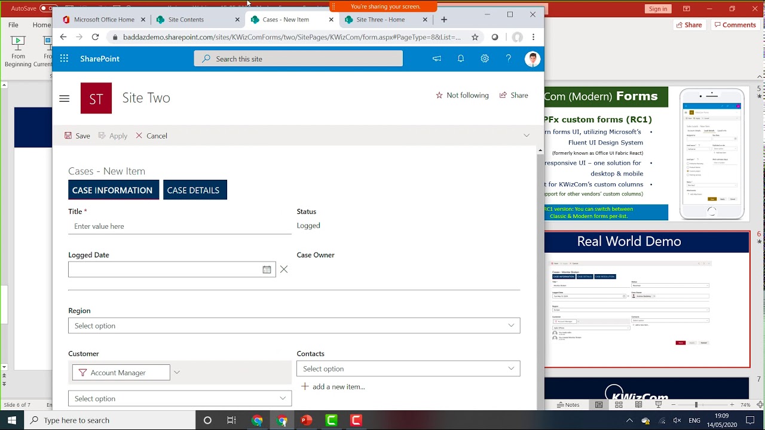Expand the form command bar chevron
The height and width of the screenshot is (430, 765).
(527, 136)
